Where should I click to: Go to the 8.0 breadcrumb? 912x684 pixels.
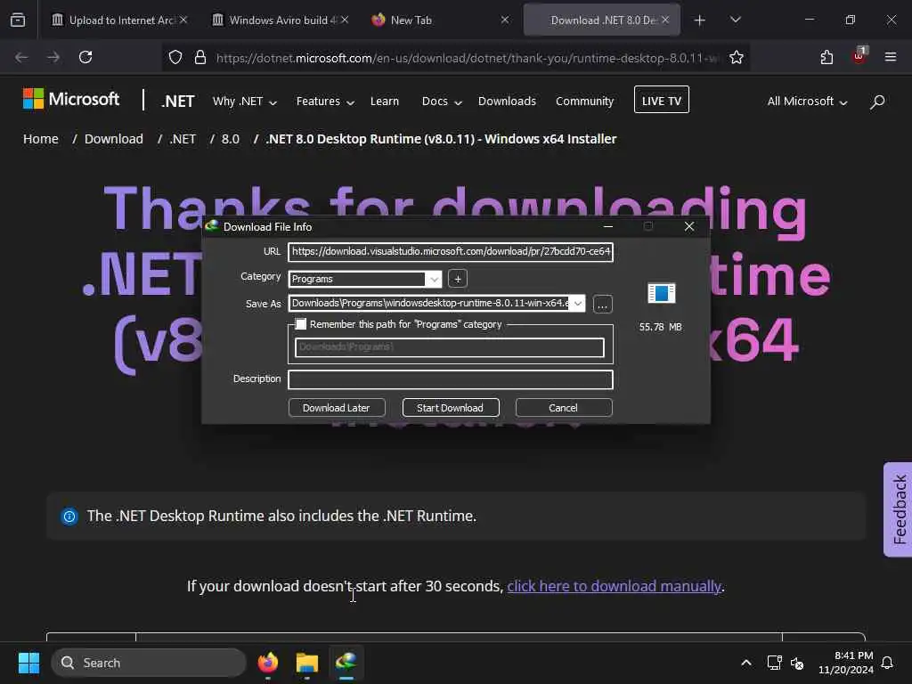point(231,139)
